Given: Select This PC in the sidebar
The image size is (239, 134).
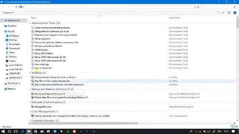Looking at the screenshot, I should click(x=11, y=31).
